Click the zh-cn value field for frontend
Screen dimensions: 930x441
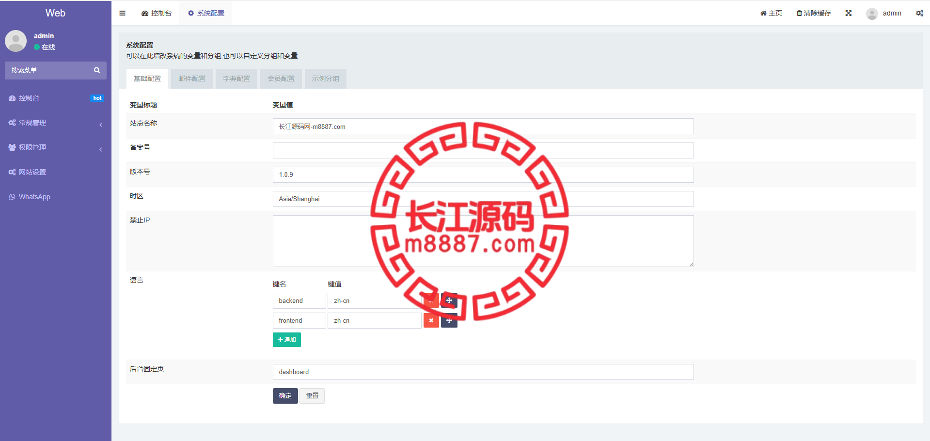pyautogui.click(x=375, y=320)
